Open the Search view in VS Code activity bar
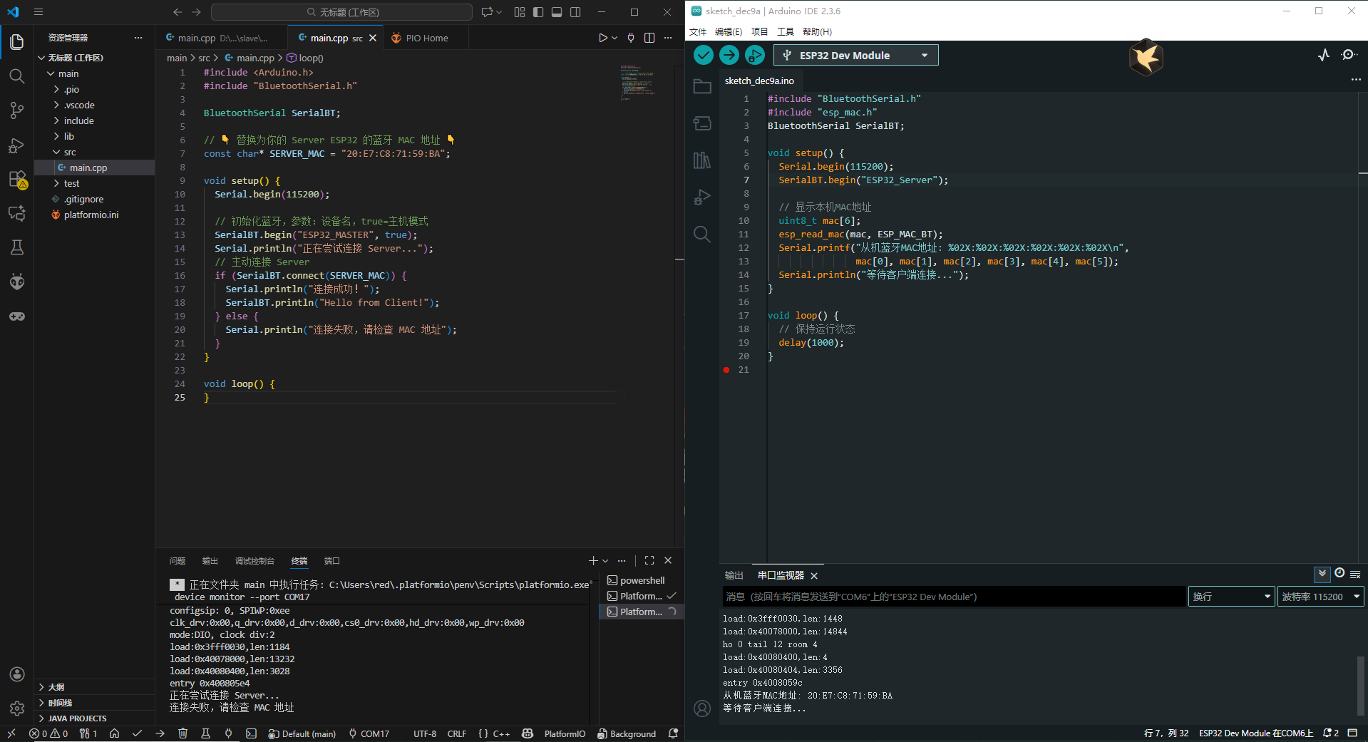 tap(17, 76)
